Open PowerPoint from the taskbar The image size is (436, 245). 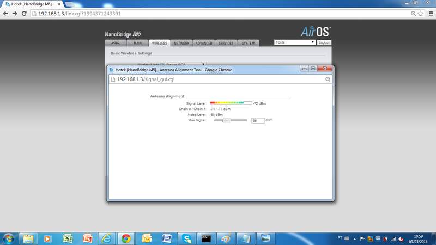pyautogui.click(x=87, y=238)
